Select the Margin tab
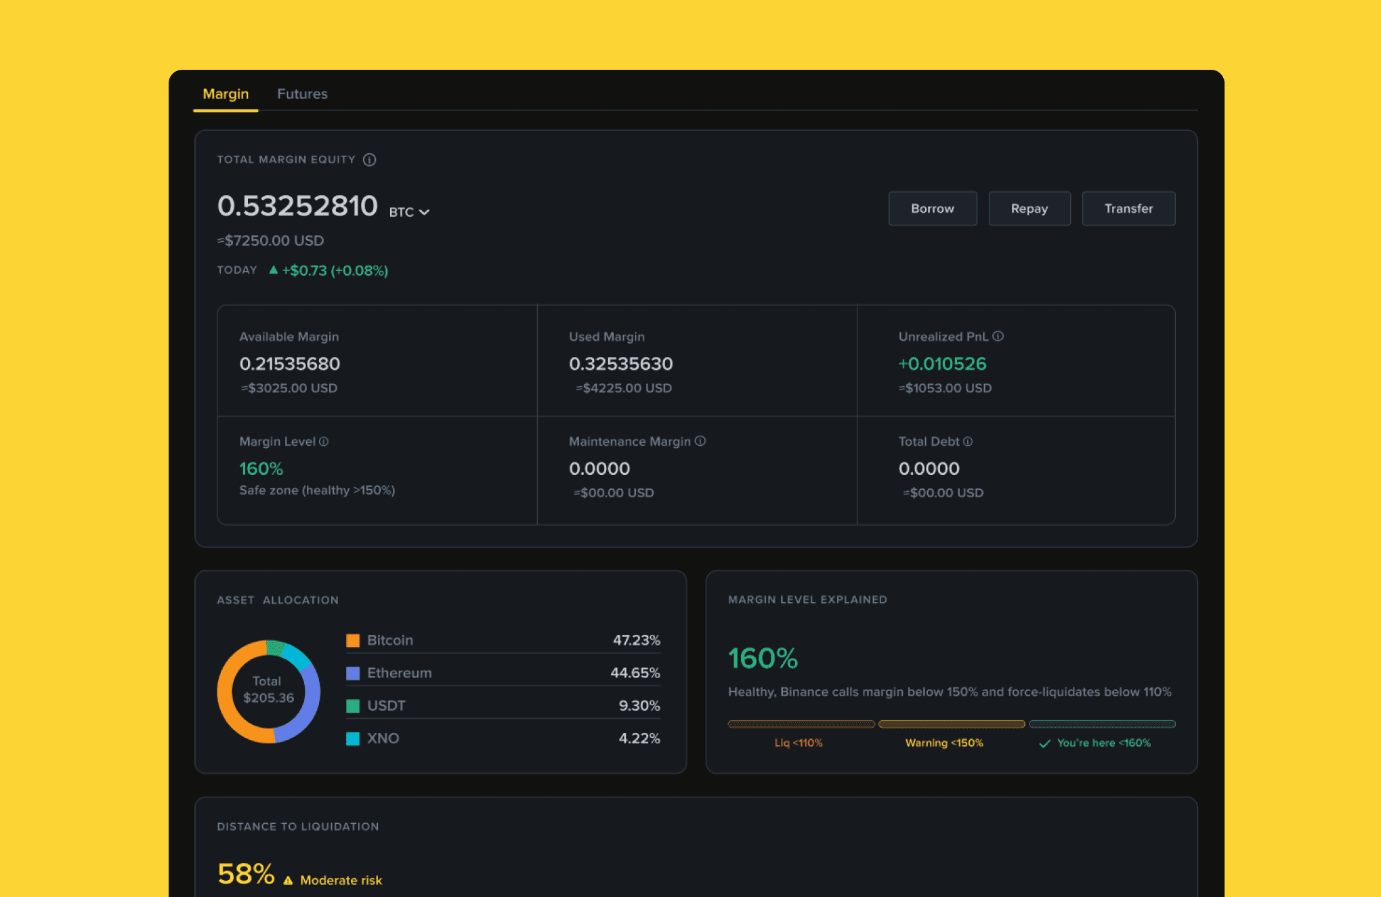This screenshot has width=1381, height=897. click(226, 93)
